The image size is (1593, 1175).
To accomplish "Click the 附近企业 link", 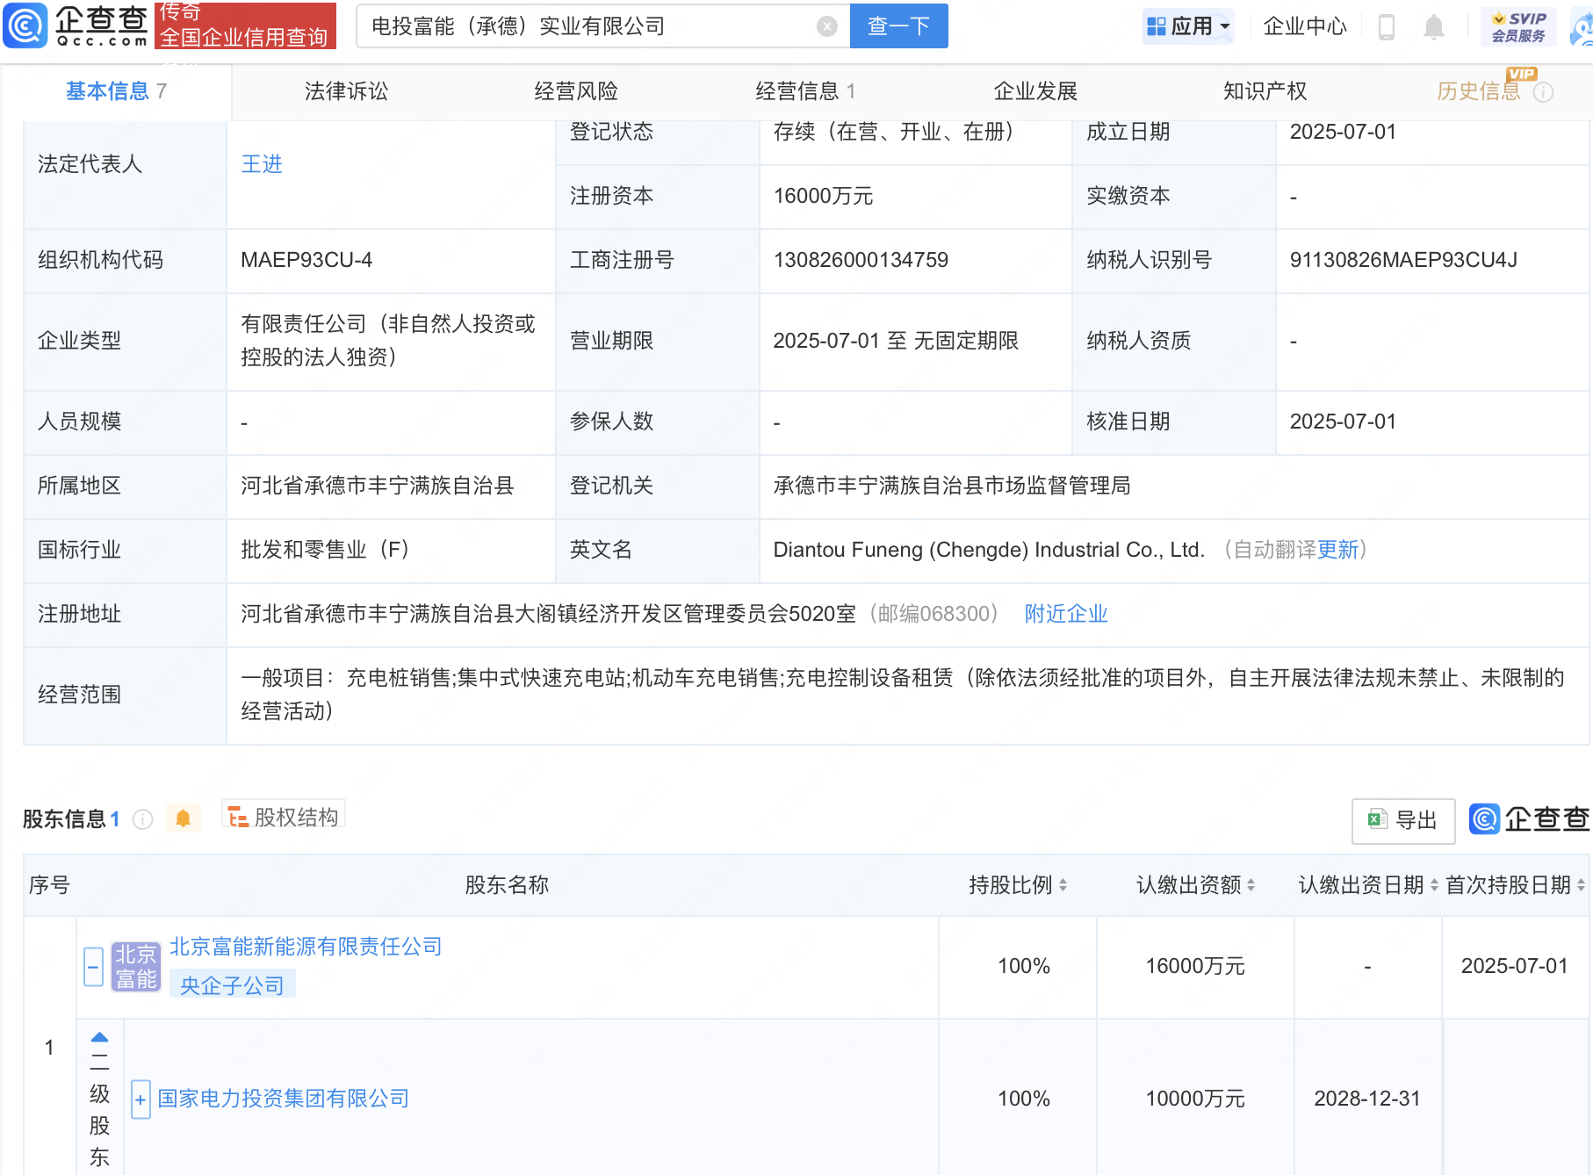I will click(1065, 614).
